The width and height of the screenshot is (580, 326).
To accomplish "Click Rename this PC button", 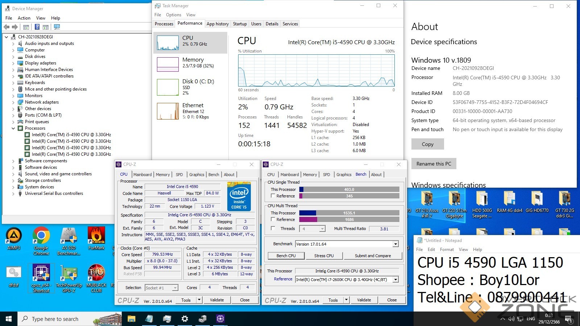I will [x=434, y=164].
